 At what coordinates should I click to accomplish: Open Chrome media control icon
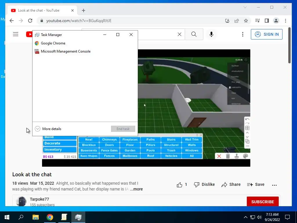pos(257,21)
